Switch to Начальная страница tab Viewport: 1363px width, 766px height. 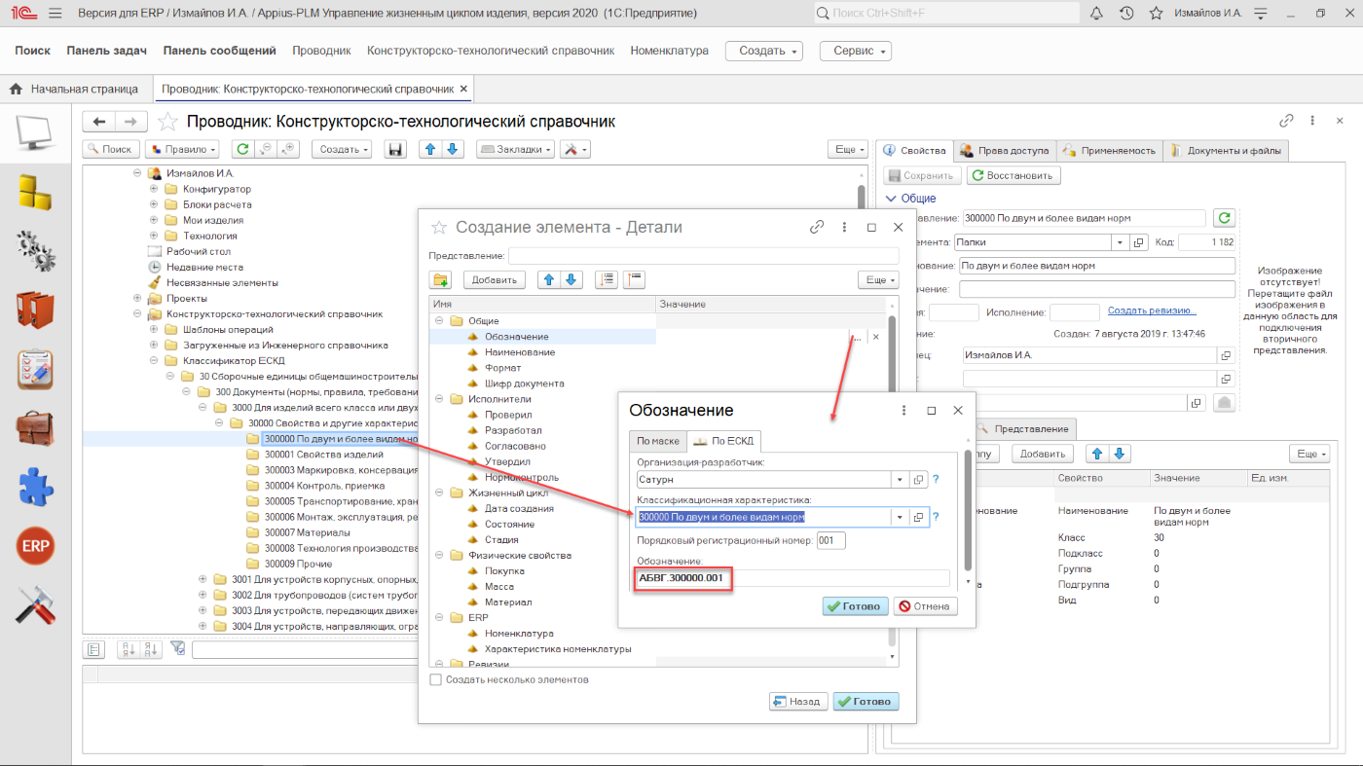click(x=75, y=89)
